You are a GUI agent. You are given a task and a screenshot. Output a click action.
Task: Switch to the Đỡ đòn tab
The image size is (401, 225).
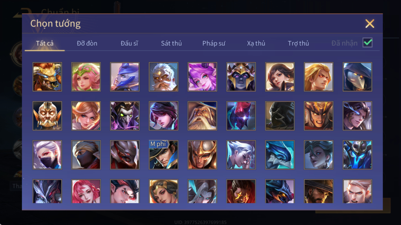point(87,43)
